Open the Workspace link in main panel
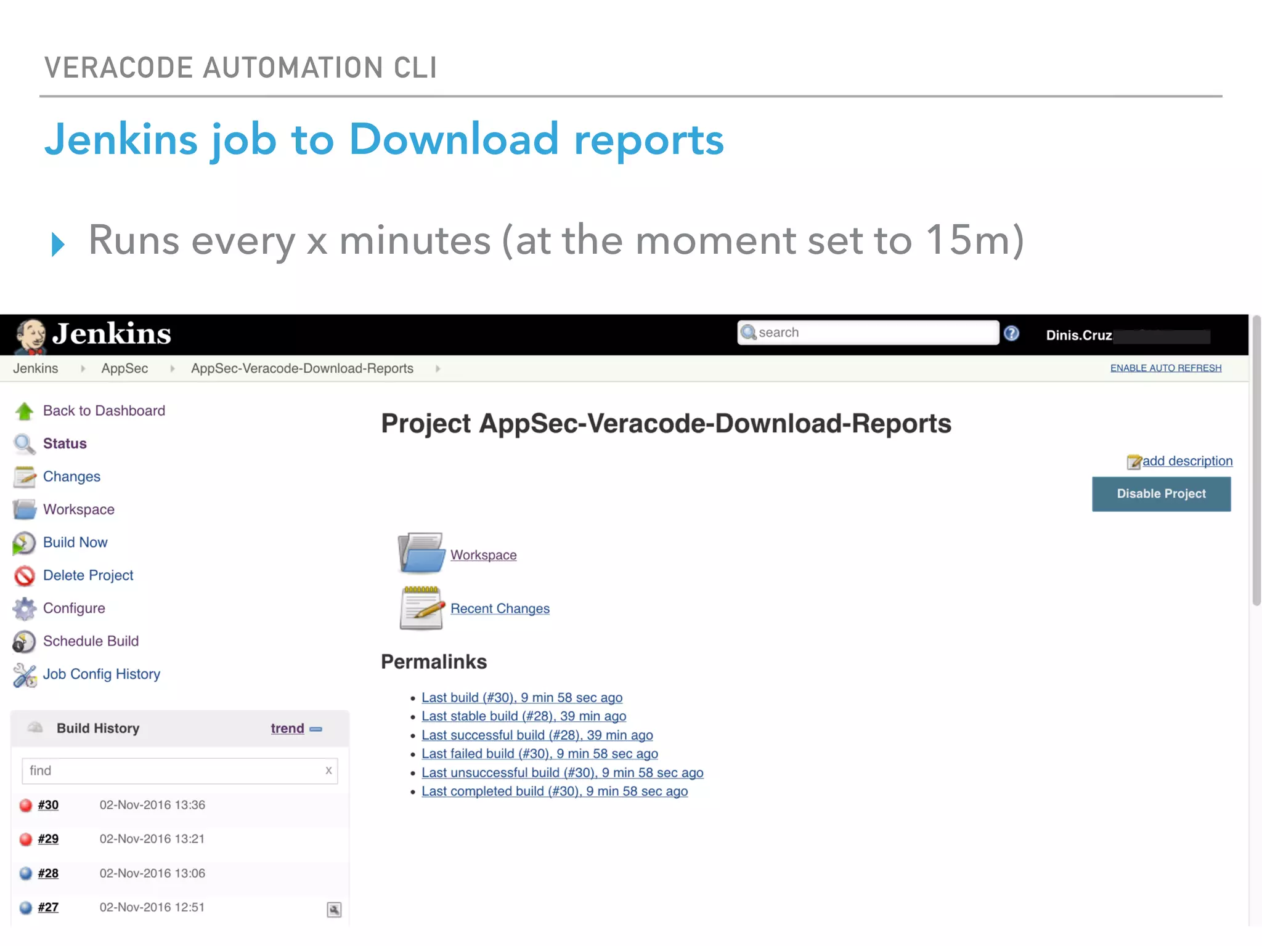 pyautogui.click(x=483, y=555)
